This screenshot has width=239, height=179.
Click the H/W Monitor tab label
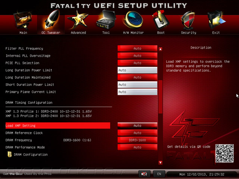coord(133,33)
